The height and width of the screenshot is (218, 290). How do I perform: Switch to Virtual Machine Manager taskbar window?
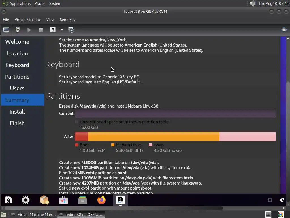coord(33,215)
